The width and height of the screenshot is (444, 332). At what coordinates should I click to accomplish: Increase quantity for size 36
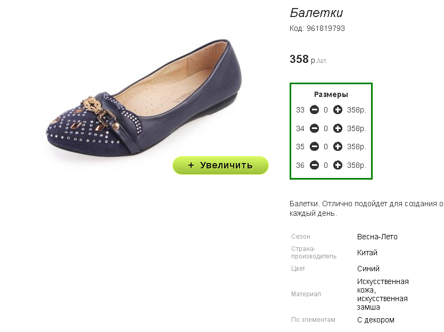(x=338, y=165)
